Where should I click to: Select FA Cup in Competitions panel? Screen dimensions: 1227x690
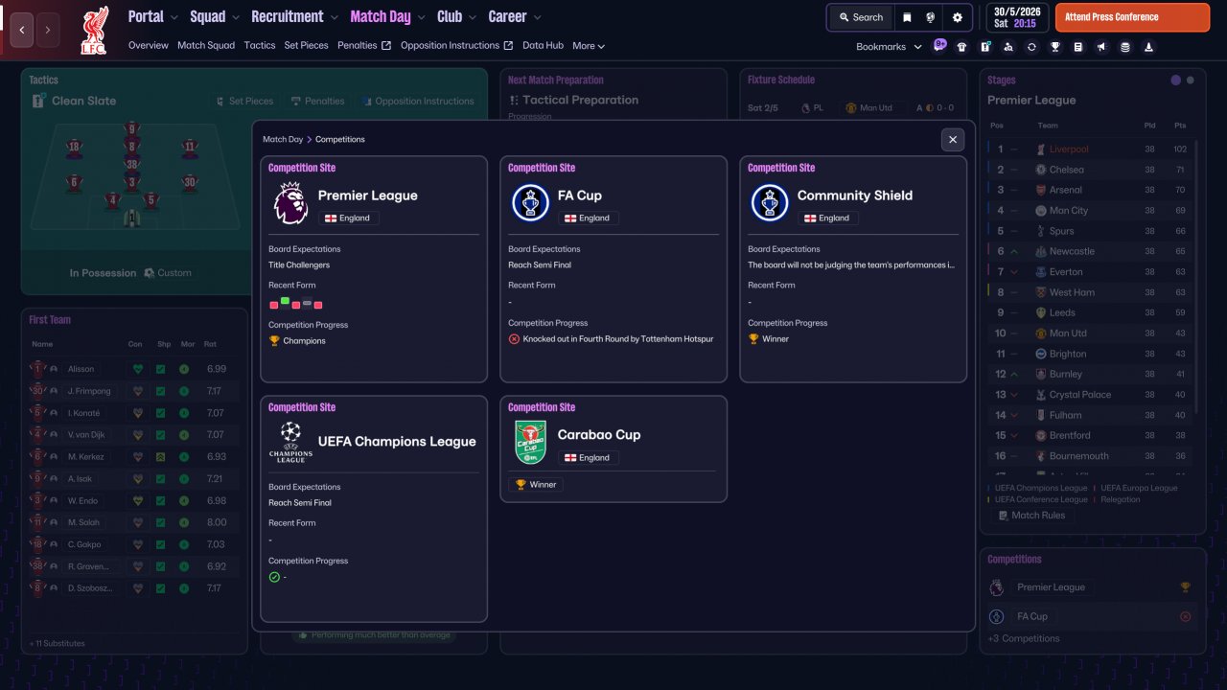1032,616
